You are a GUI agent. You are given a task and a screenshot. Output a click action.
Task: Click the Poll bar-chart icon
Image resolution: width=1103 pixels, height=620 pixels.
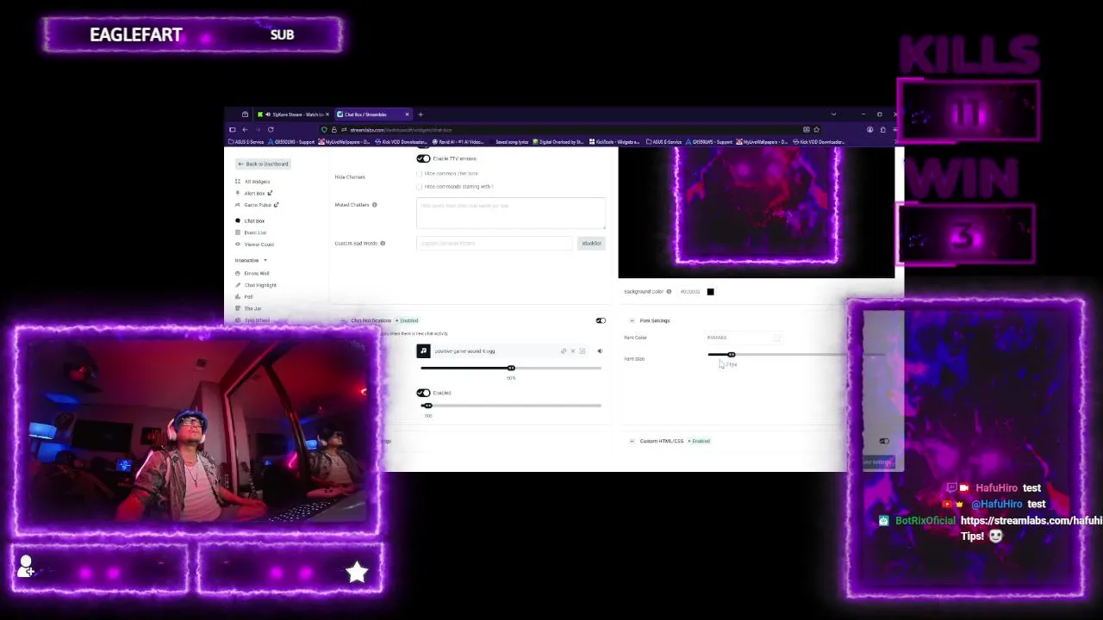tap(238, 297)
